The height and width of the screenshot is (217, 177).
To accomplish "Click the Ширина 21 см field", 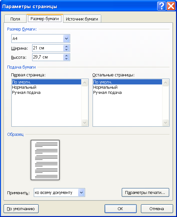I will tap(48, 48).
